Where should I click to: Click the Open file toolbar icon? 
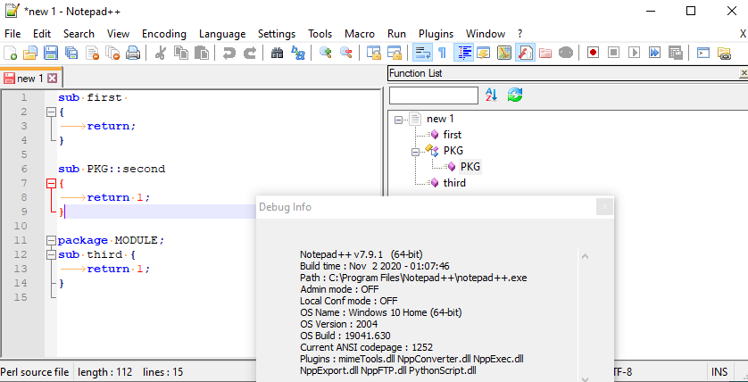(30, 53)
